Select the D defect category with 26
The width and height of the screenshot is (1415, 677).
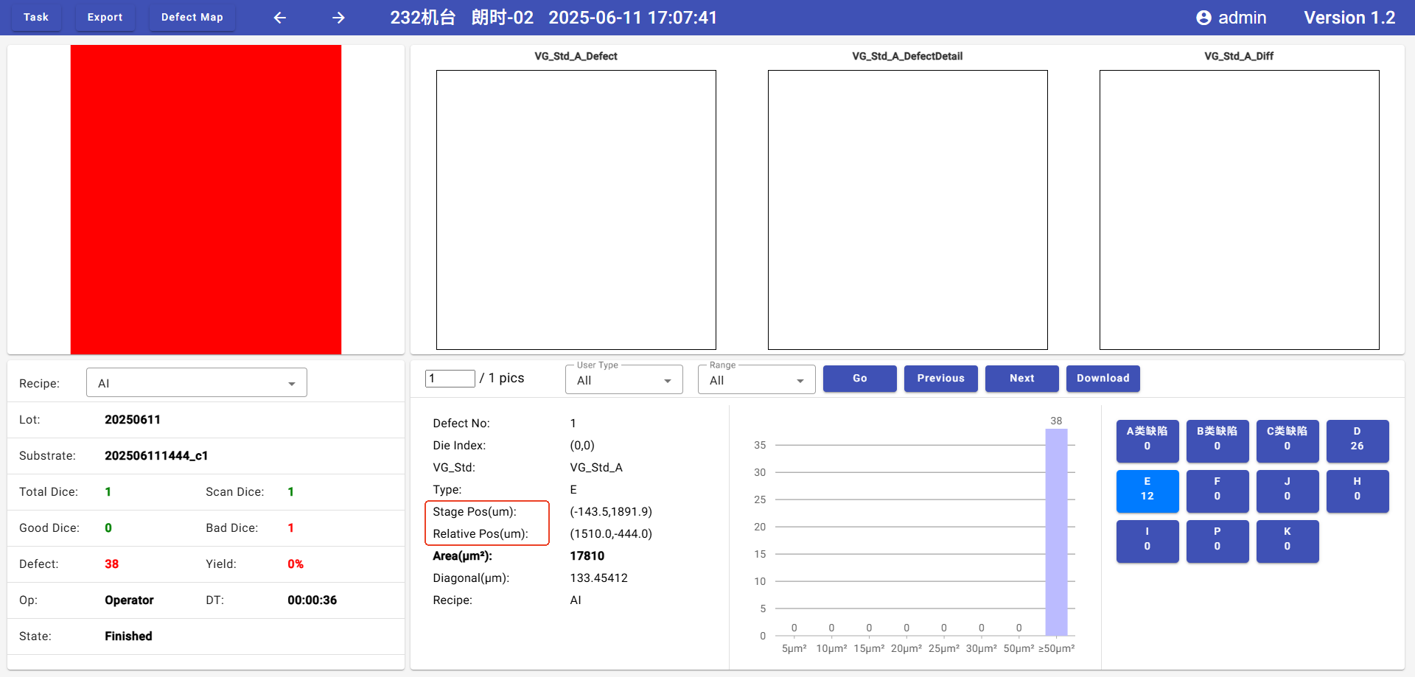(x=1357, y=440)
